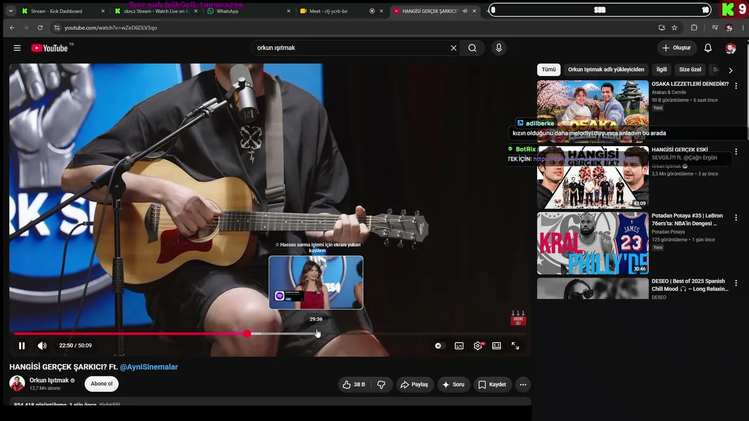Focus the YouTube search field
Viewport: 749px width, 421px height.
click(351, 48)
